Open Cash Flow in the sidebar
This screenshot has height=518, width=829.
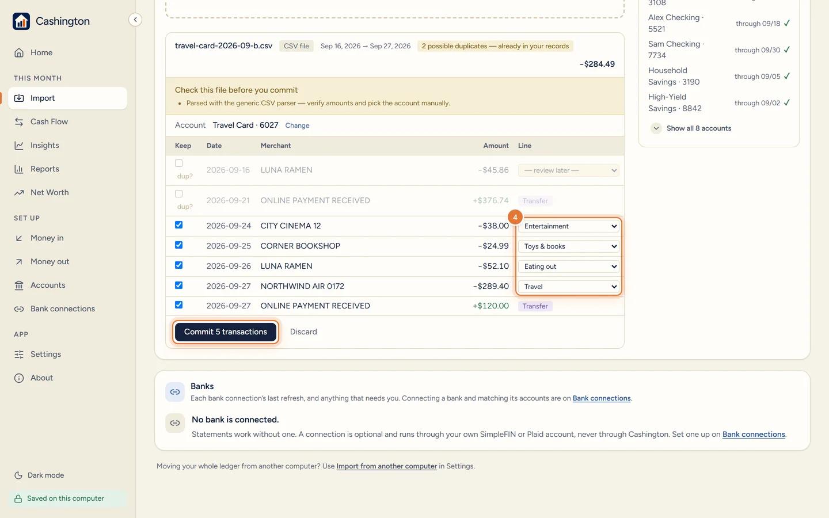pyautogui.click(x=68, y=121)
